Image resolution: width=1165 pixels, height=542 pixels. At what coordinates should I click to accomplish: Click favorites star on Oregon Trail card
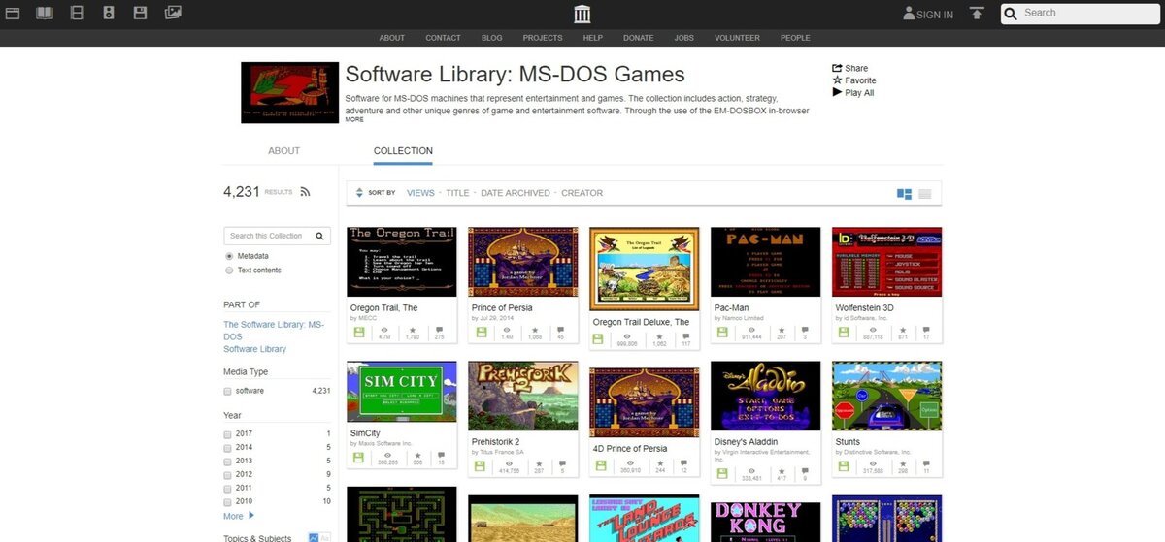pos(412,330)
